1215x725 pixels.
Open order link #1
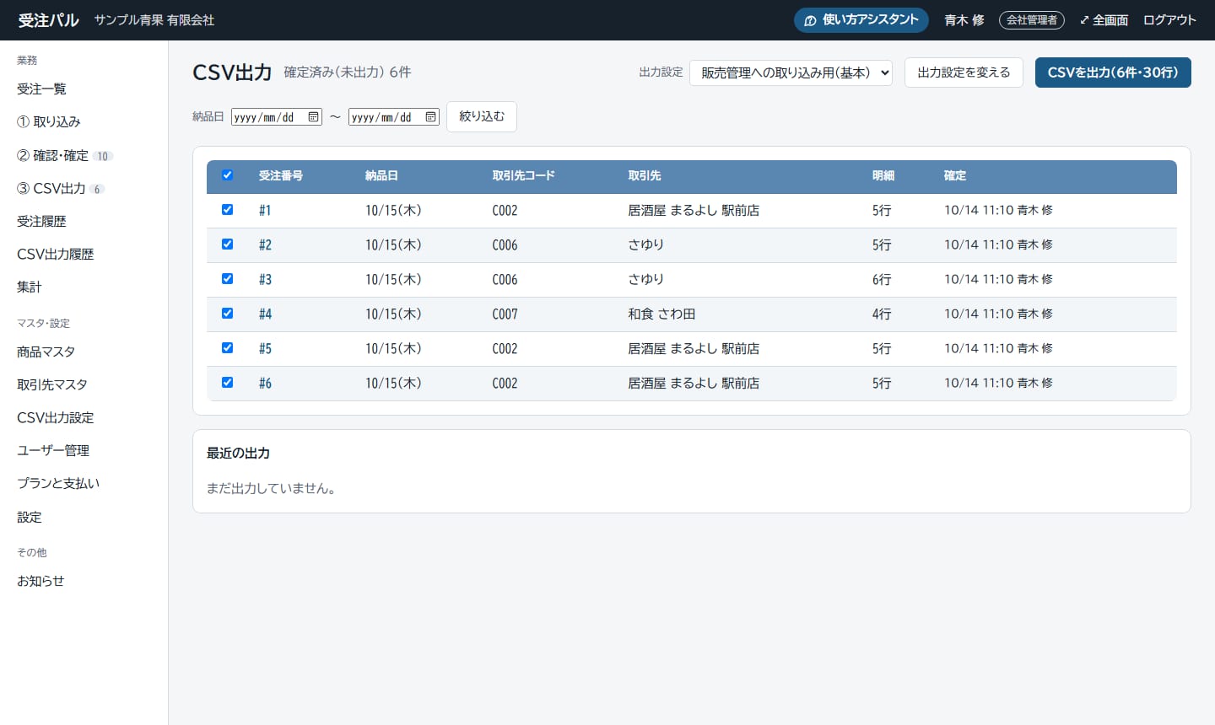point(265,211)
